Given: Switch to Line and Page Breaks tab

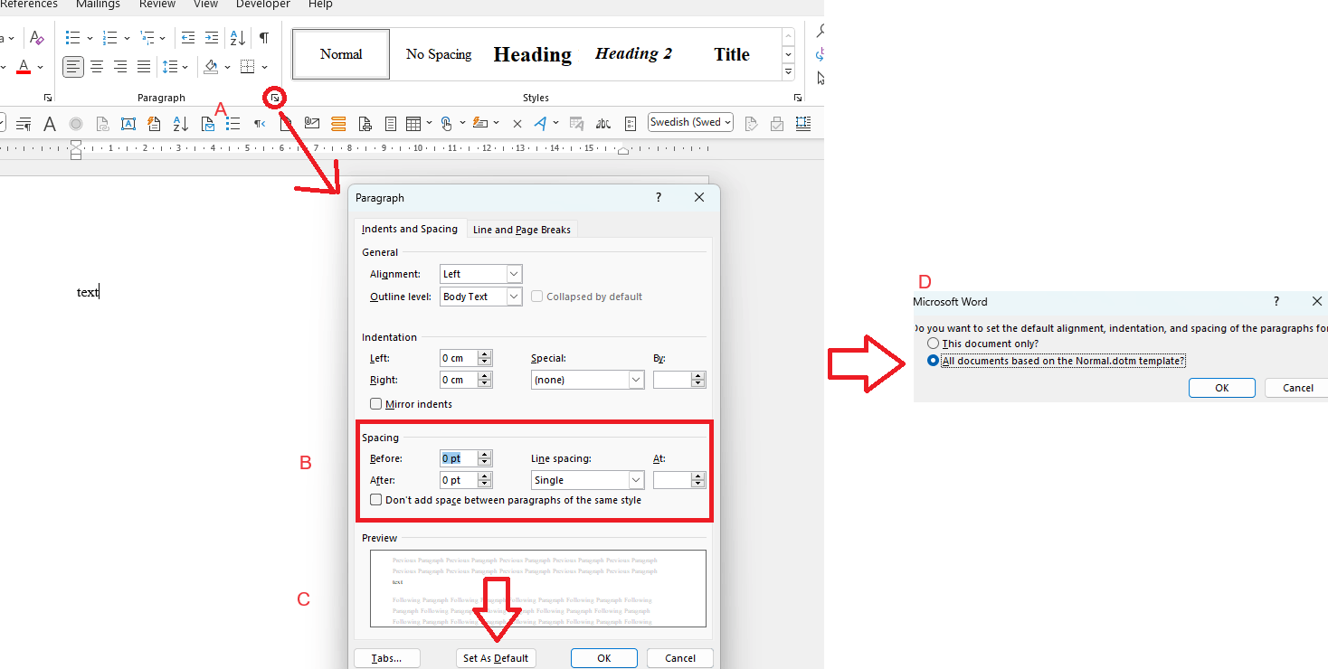Looking at the screenshot, I should (x=522, y=230).
